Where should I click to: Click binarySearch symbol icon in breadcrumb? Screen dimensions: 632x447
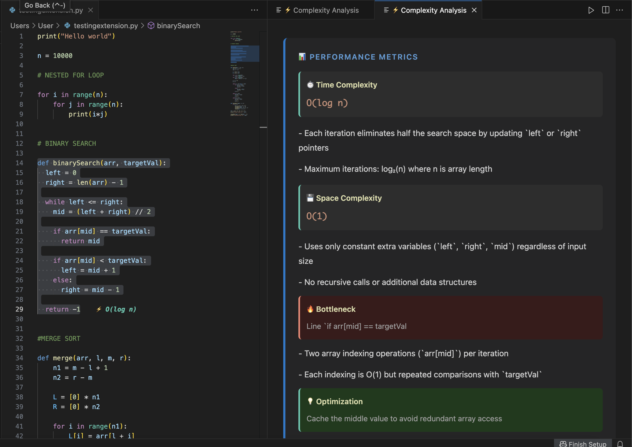(x=151, y=26)
